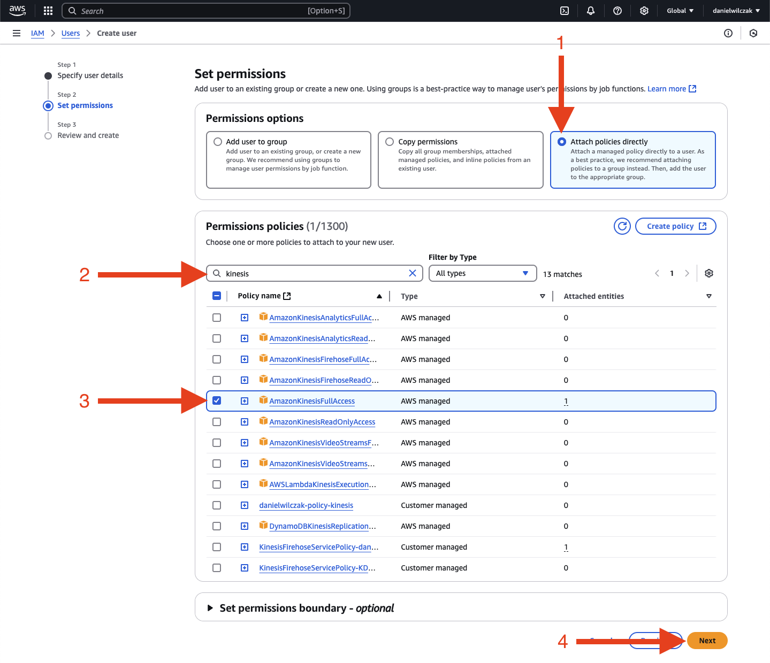Click the AmazonKinesisFullAccess policy box icon

(x=263, y=400)
